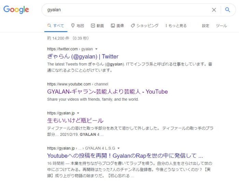Click the 'Share your videos with friends' snippet
The width and height of the screenshot is (239, 185).
[93, 100]
